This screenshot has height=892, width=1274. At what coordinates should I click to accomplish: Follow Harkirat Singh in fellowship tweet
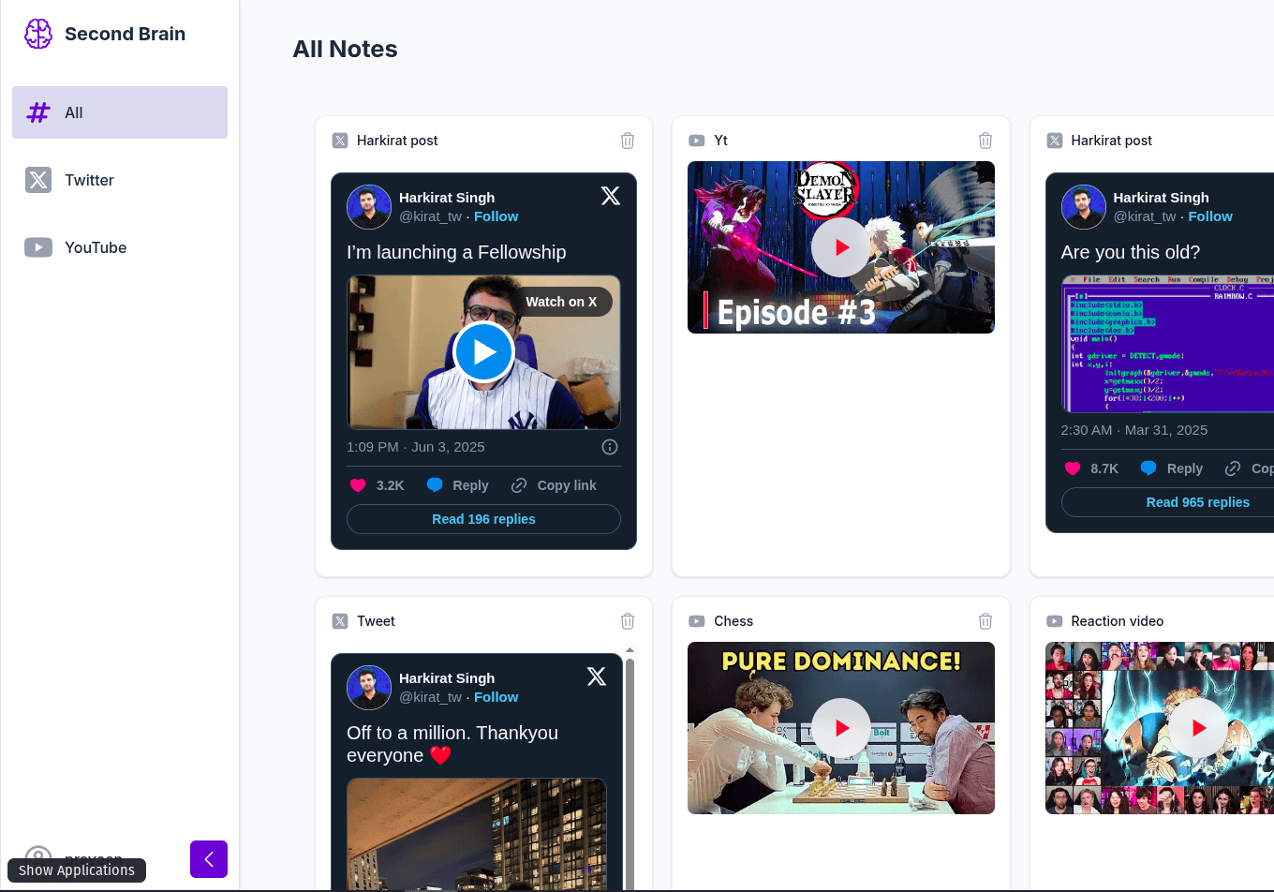click(x=496, y=216)
